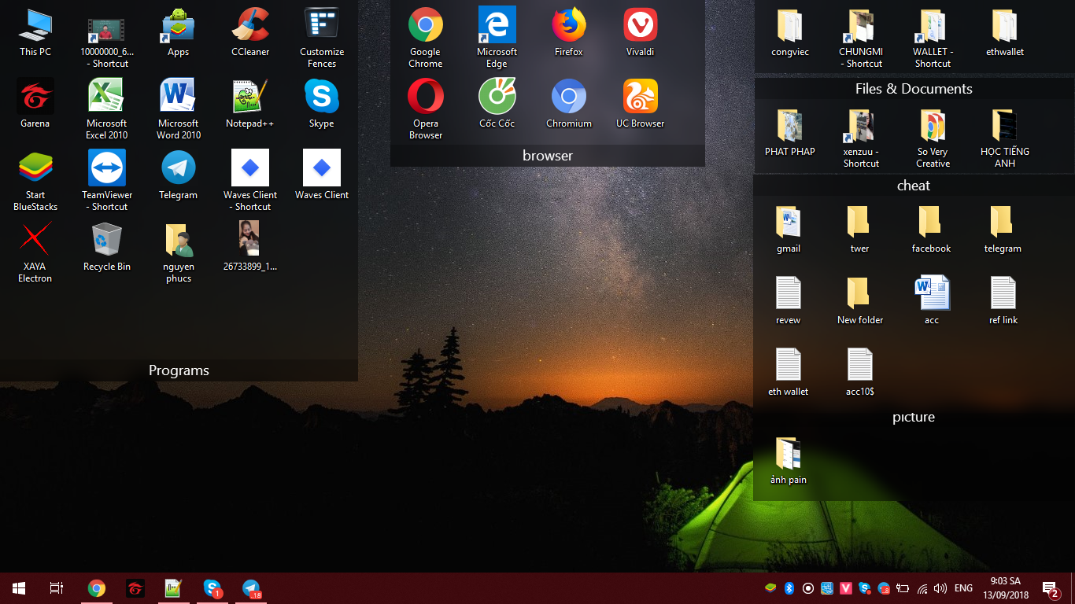Open the Windows Start menu
This screenshot has height=604, width=1075.
click(x=19, y=588)
